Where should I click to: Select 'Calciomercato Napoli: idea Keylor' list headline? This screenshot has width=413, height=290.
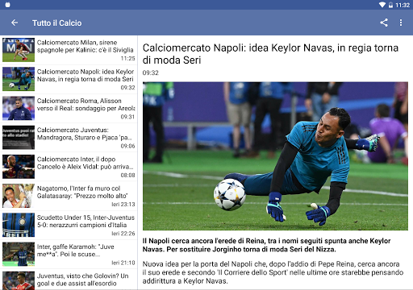(x=86, y=76)
